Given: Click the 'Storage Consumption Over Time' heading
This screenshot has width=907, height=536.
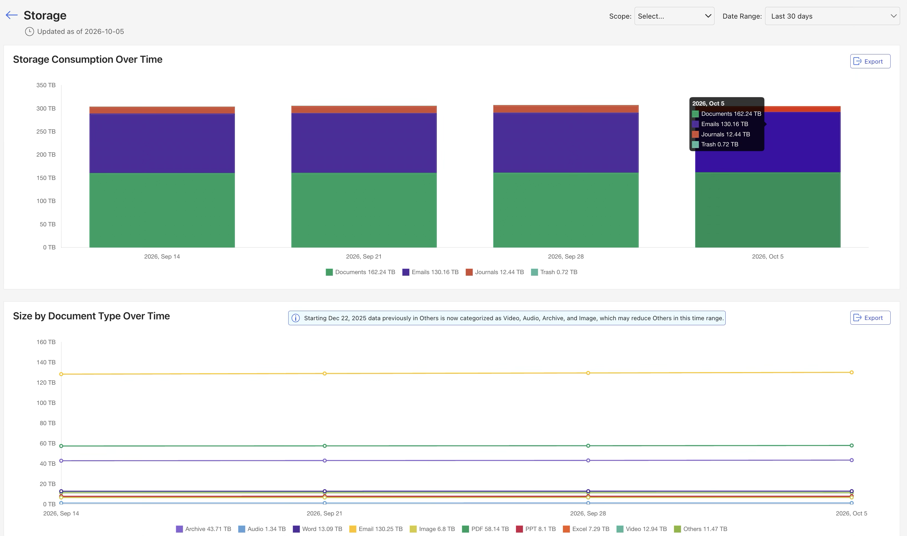Looking at the screenshot, I should click(x=88, y=60).
